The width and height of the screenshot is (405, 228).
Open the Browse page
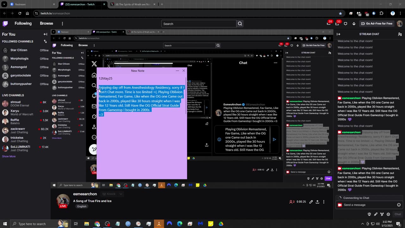coord(47,23)
